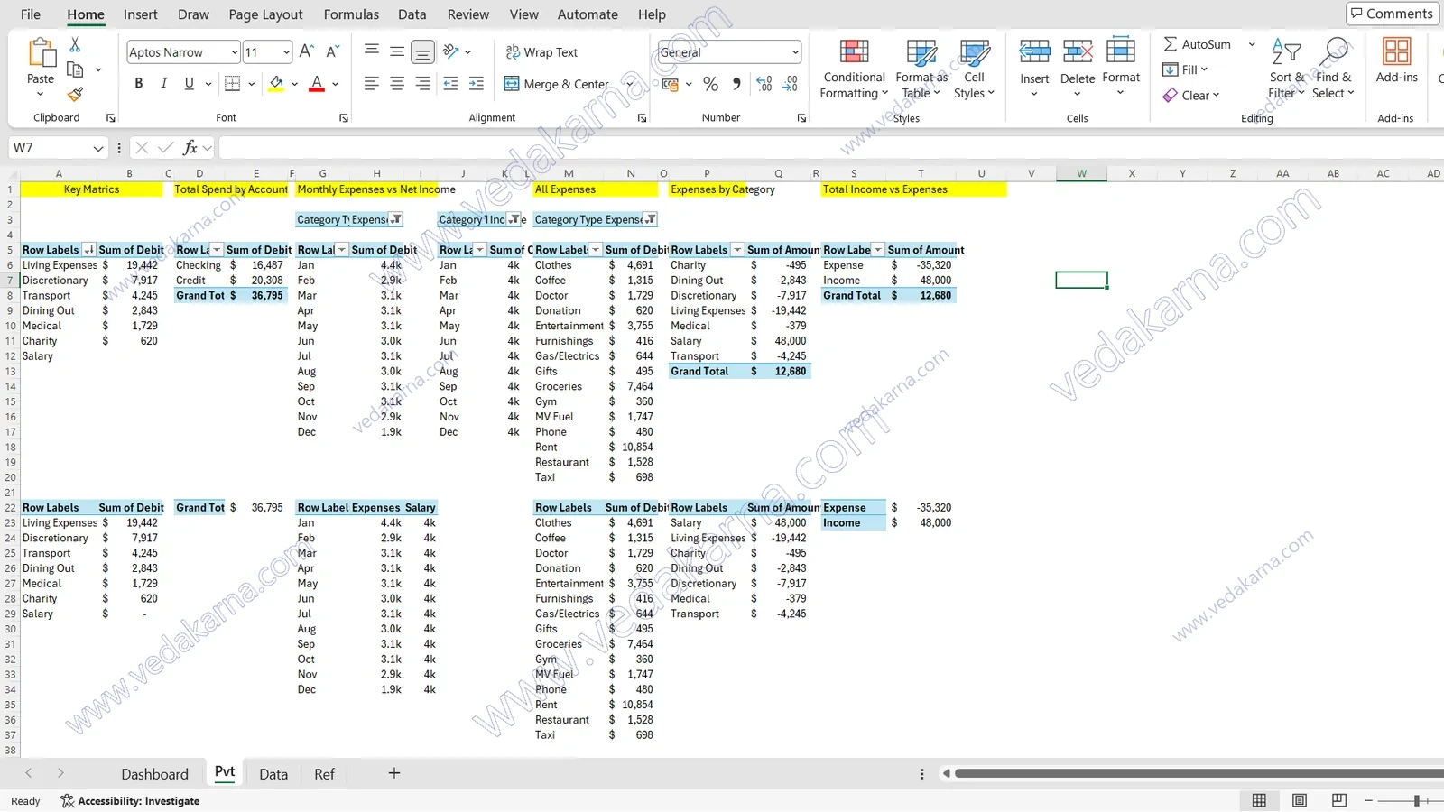The width and height of the screenshot is (1444, 812).
Task: Expand the Name Box dropdown
Action: pyautogui.click(x=97, y=148)
